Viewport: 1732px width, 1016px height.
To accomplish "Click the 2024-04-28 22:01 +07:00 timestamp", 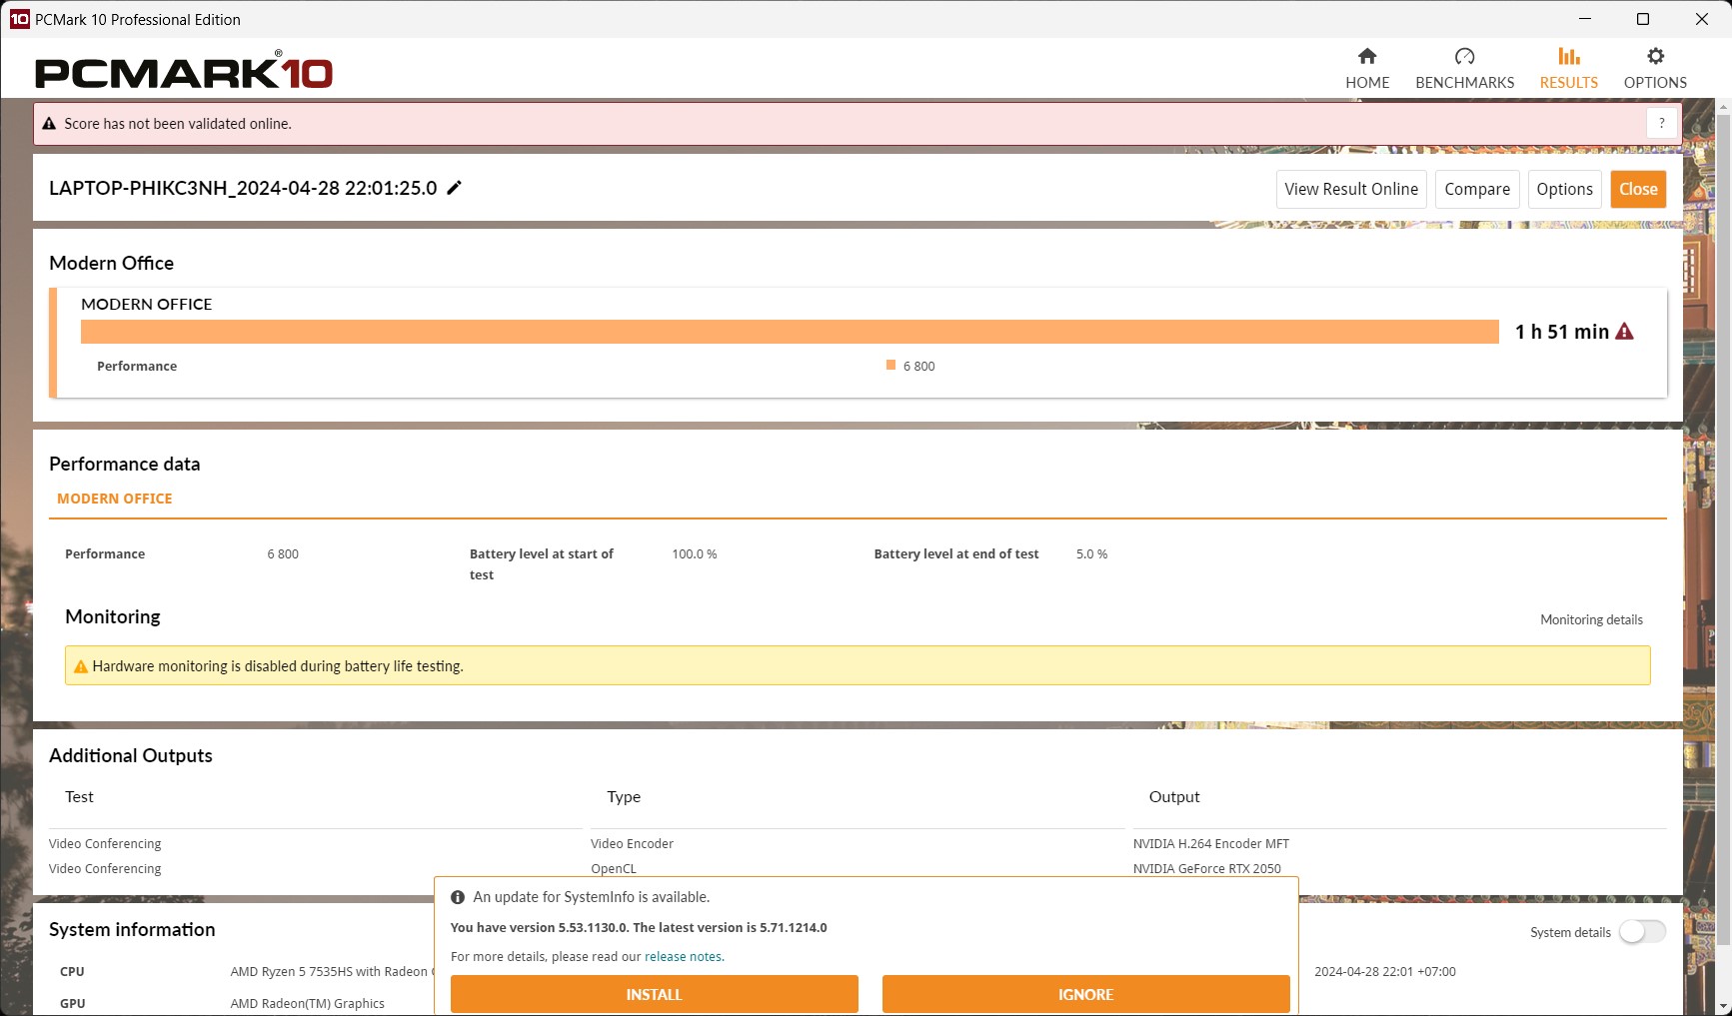I will click(x=1385, y=971).
